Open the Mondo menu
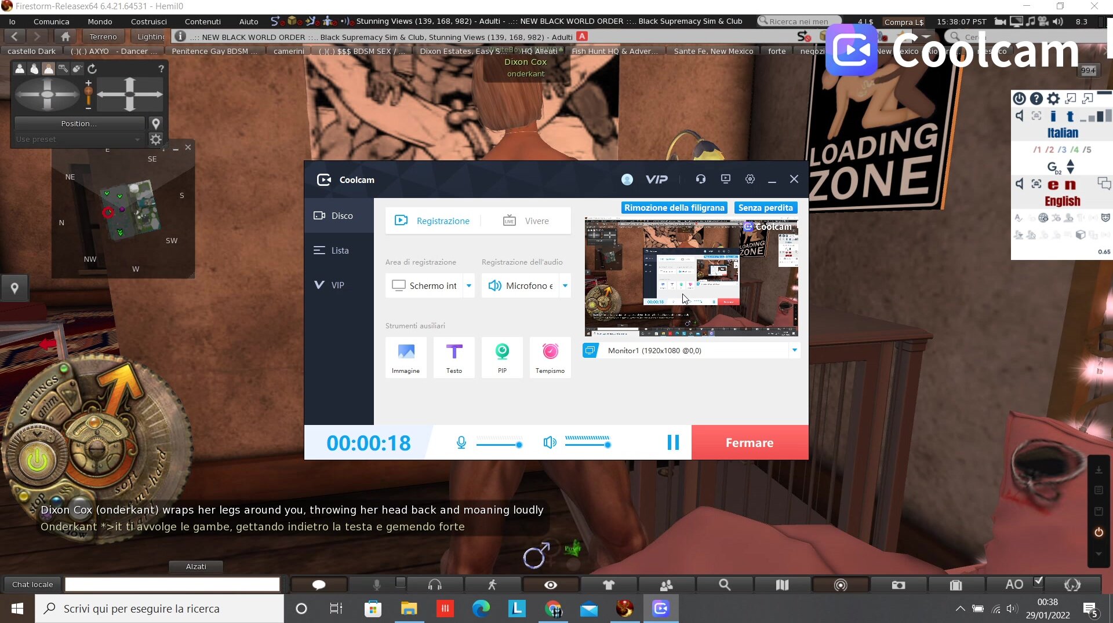Image resolution: width=1113 pixels, height=623 pixels. 100,21
